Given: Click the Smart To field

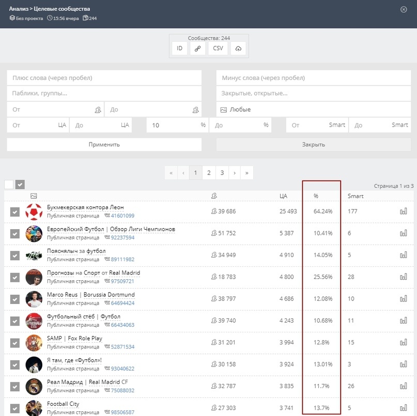Looking at the screenshot, I should [x=380, y=125].
